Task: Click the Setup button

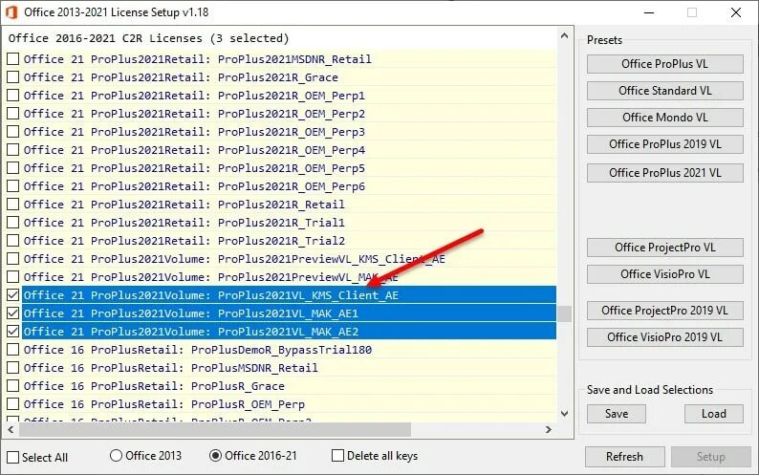Action: click(710, 457)
